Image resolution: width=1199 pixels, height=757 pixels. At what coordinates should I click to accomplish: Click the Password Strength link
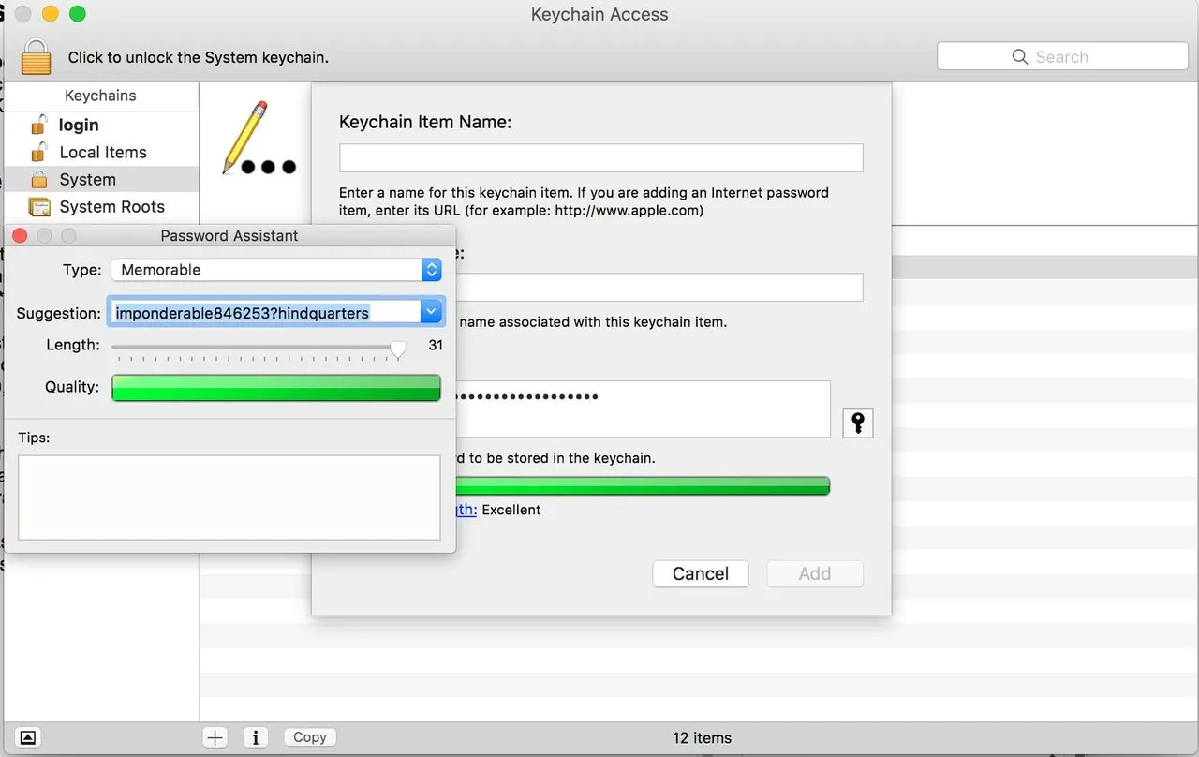pos(466,510)
